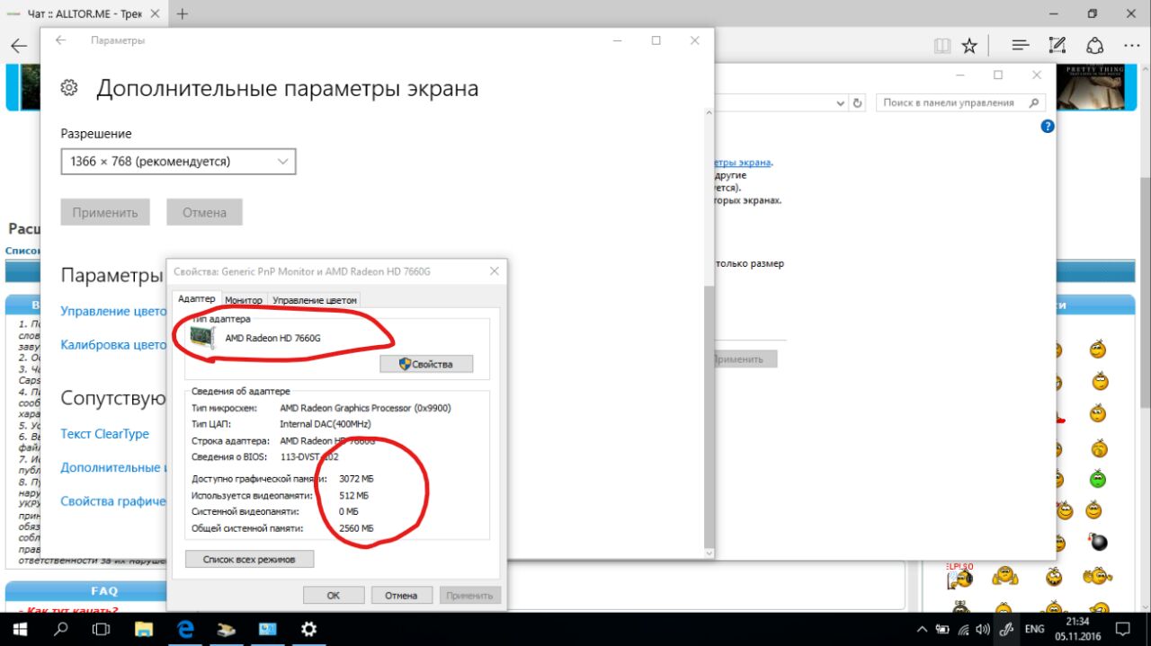Screen dimensions: 1151x646
Task: Open Edge More actions ellipsis menu
Action: [x=1131, y=46]
